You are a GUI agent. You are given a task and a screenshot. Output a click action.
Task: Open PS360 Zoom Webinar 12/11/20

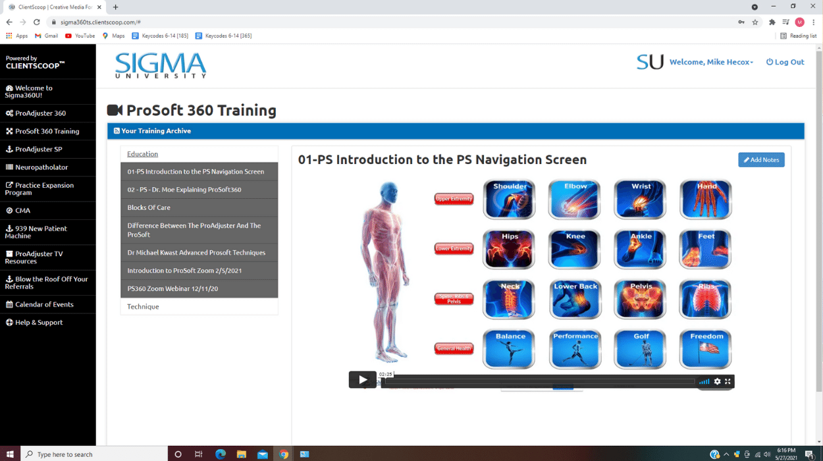pyautogui.click(x=199, y=288)
